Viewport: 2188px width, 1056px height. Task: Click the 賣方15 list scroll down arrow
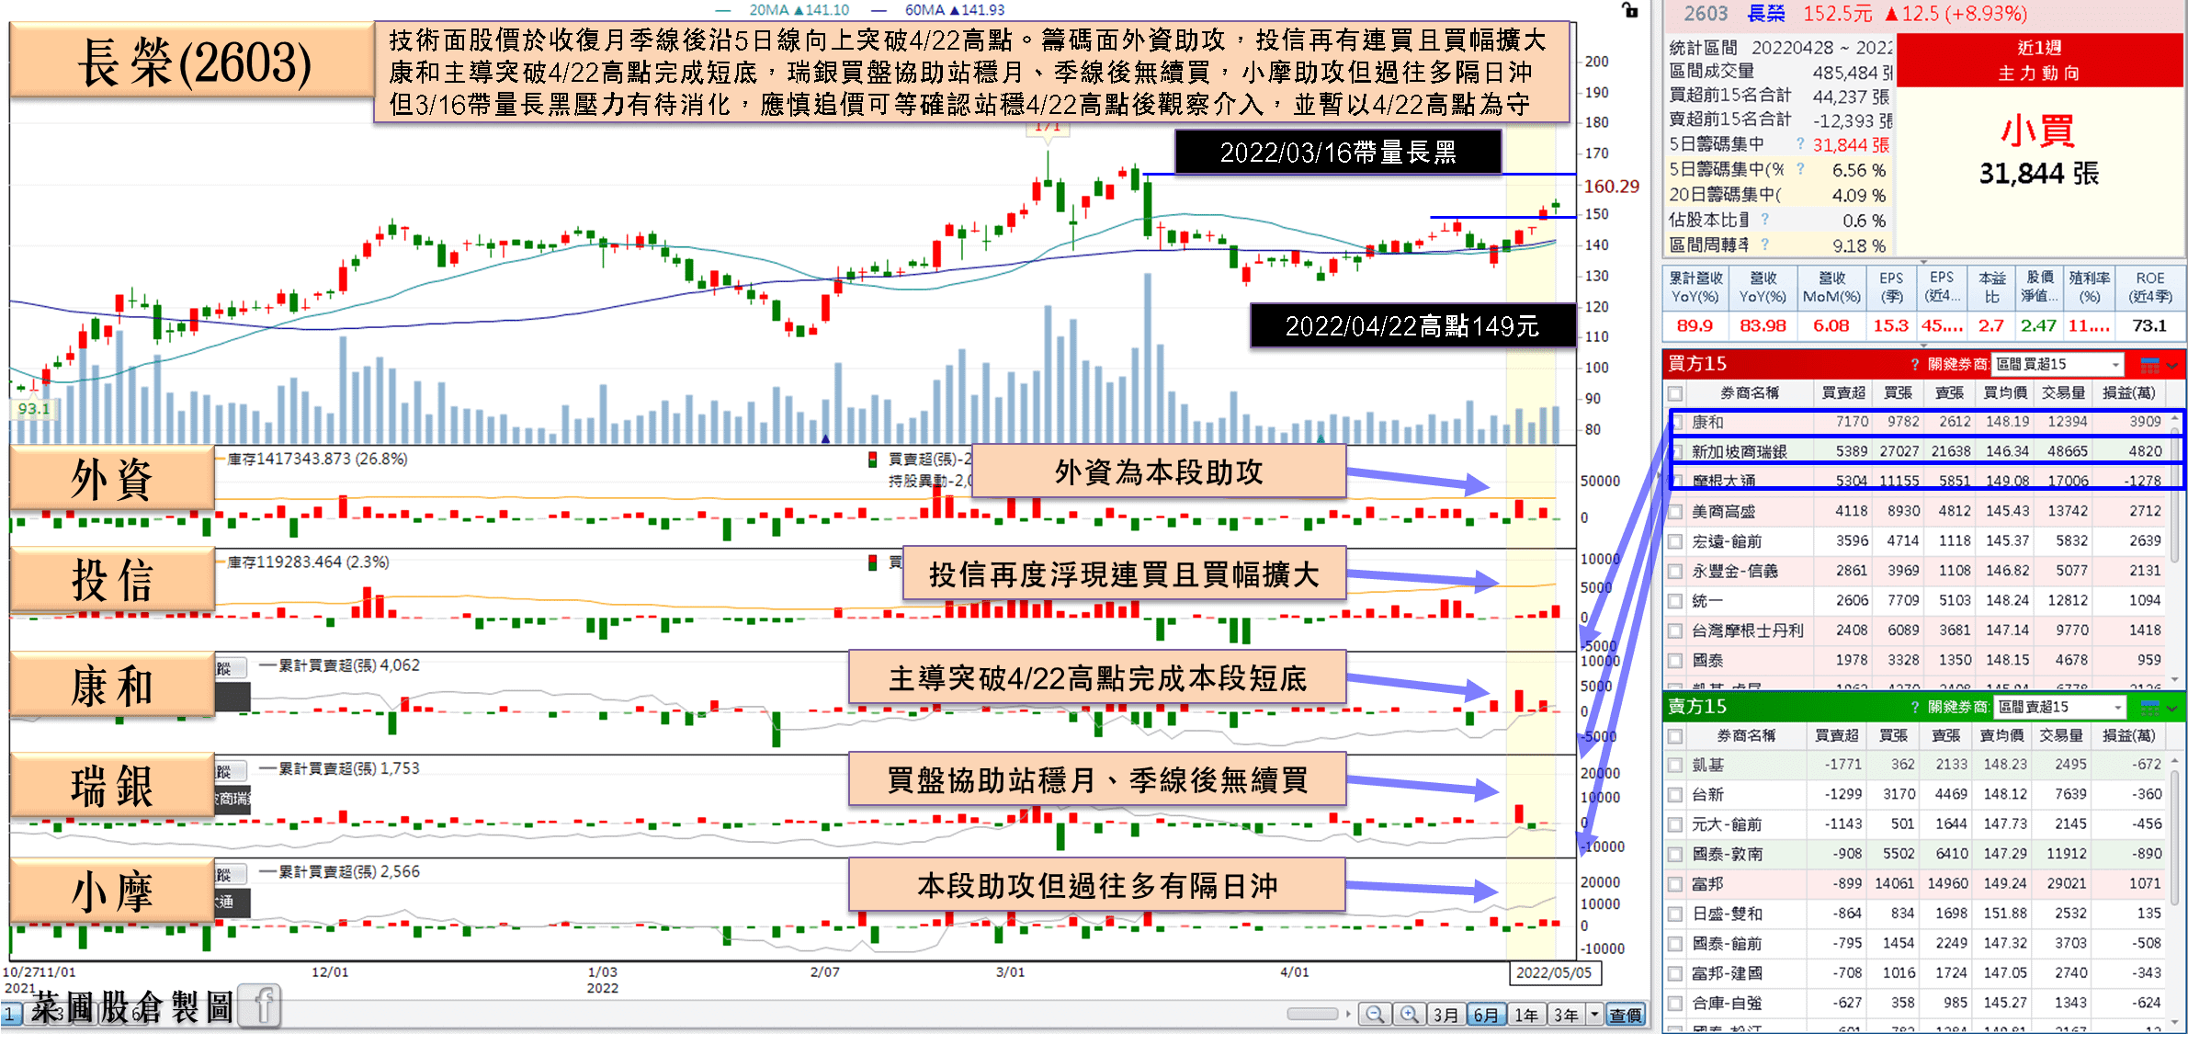pyautogui.click(x=2174, y=1022)
